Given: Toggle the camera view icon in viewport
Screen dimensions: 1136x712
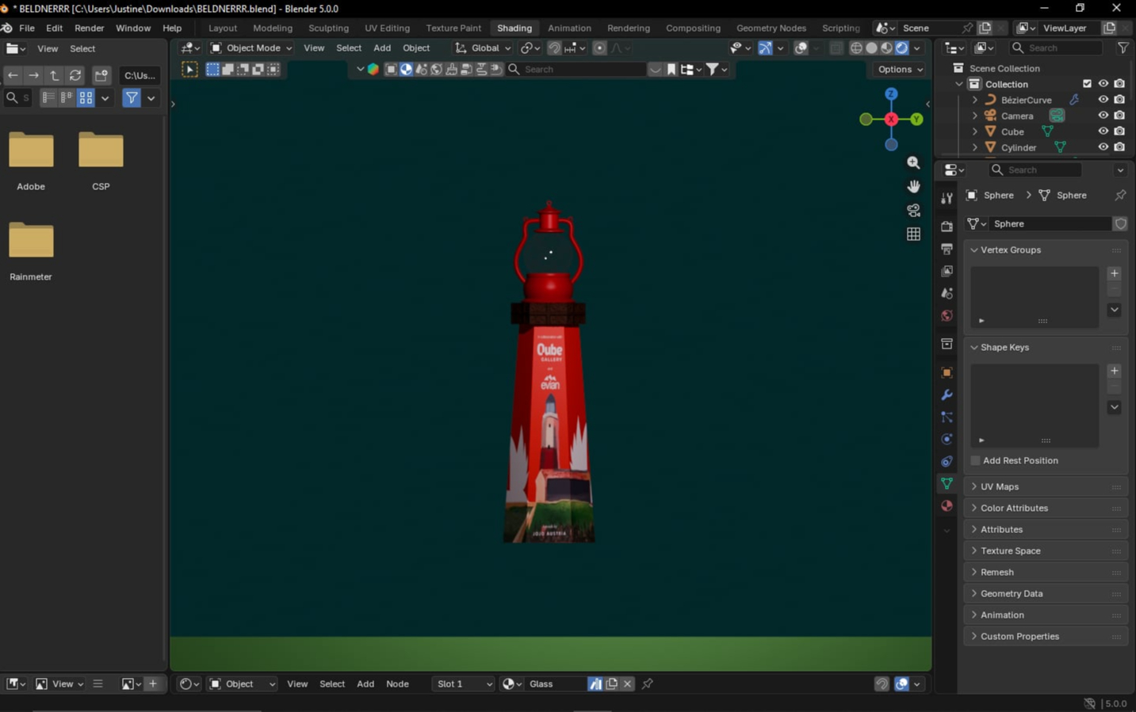Looking at the screenshot, I should [913, 210].
